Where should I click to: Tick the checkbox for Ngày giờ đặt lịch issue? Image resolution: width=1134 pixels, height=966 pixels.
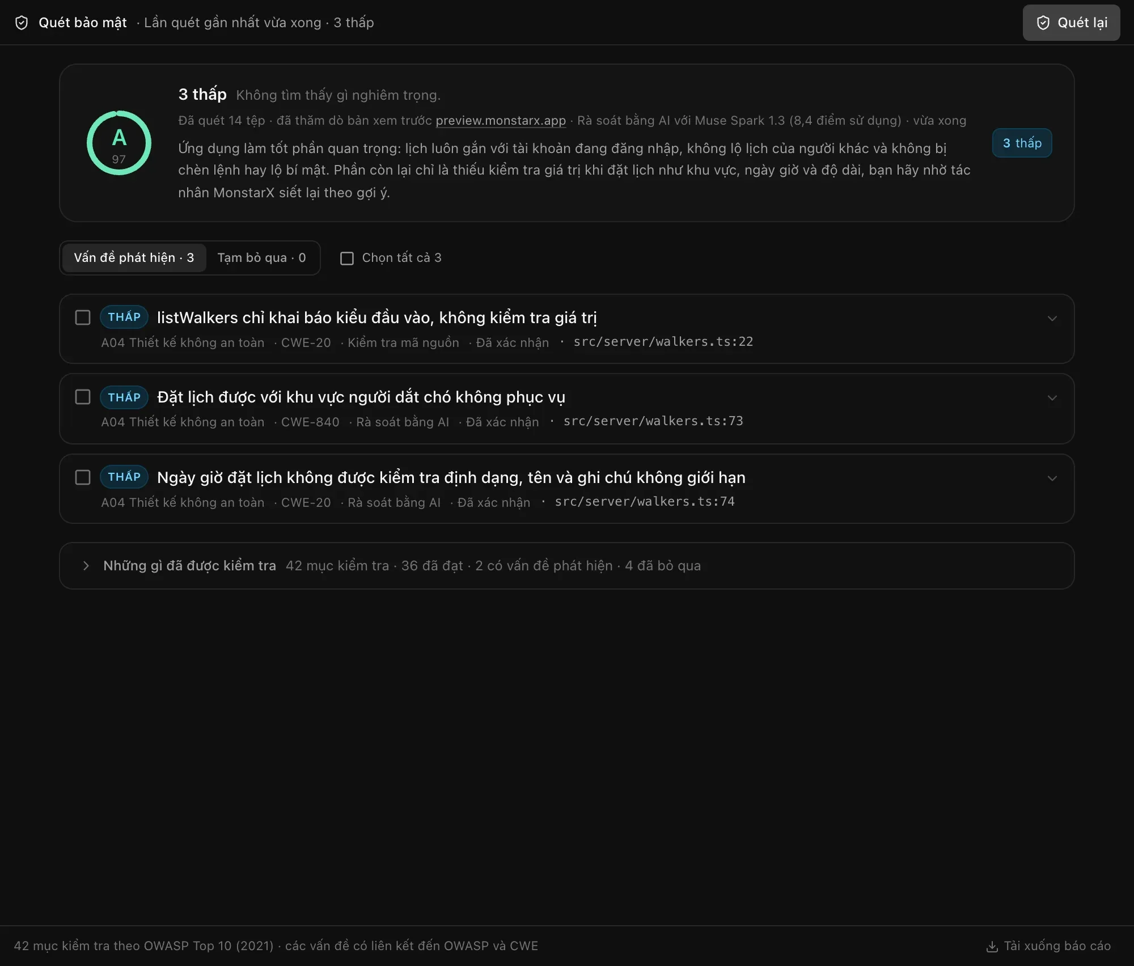click(x=83, y=477)
